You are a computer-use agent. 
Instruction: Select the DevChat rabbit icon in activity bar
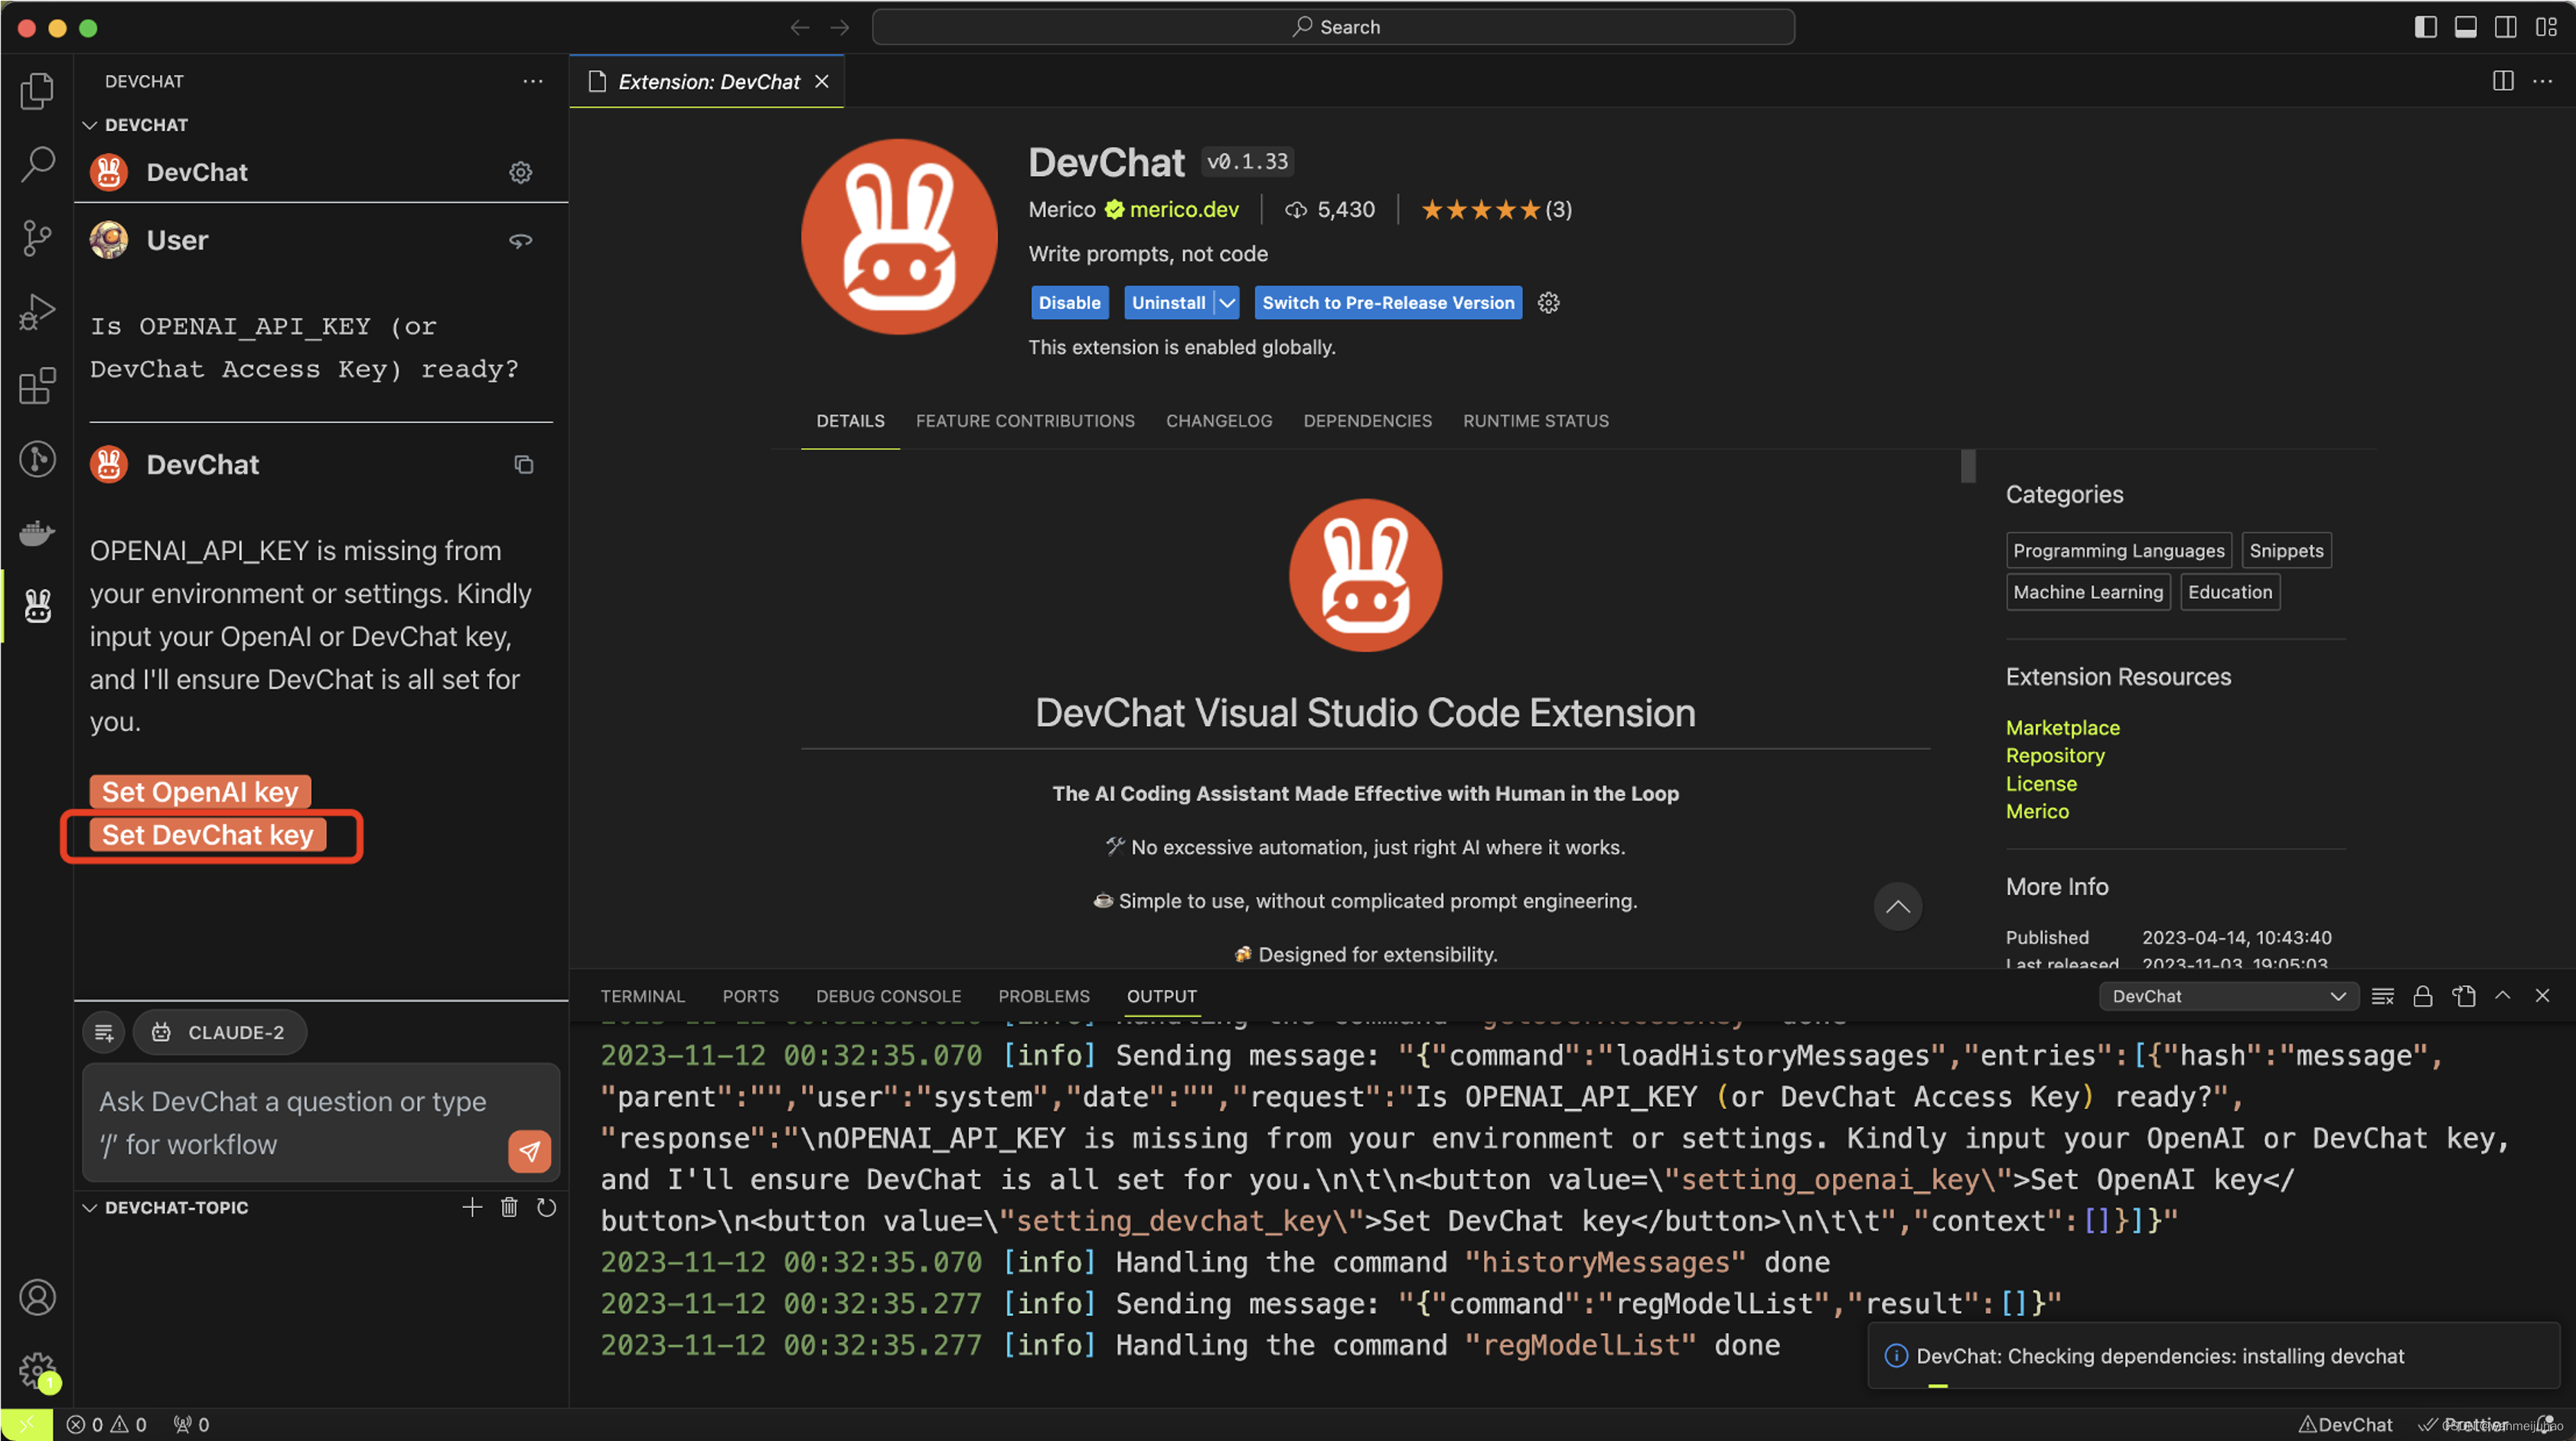coord(37,606)
